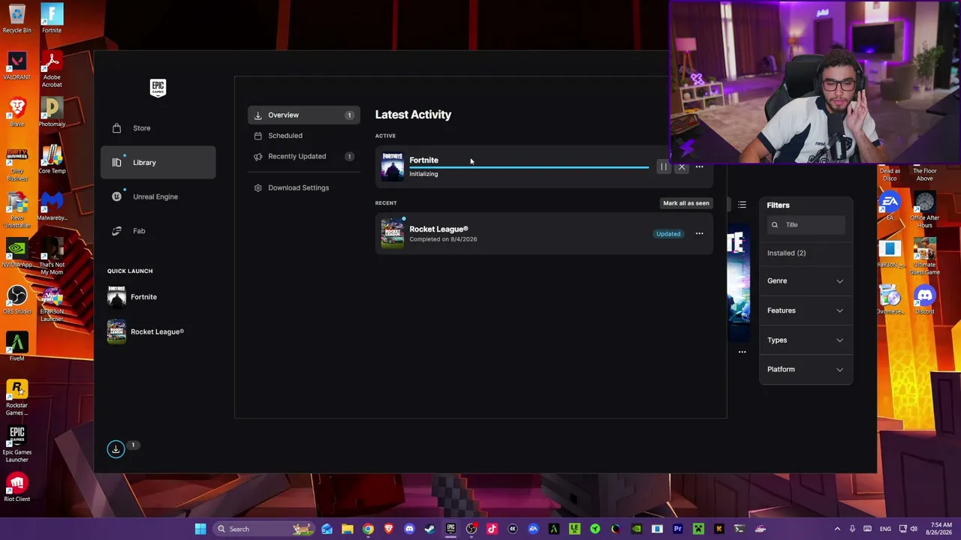Image resolution: width=961 pixels, height=540 pixels.
Task: Select the Overview tab
Action: click(304, 115)
